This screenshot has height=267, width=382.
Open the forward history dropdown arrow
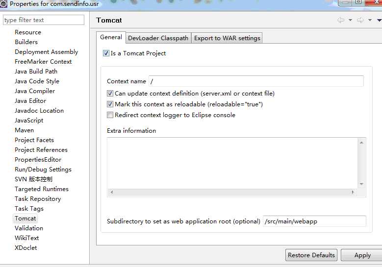pos(370,20)
